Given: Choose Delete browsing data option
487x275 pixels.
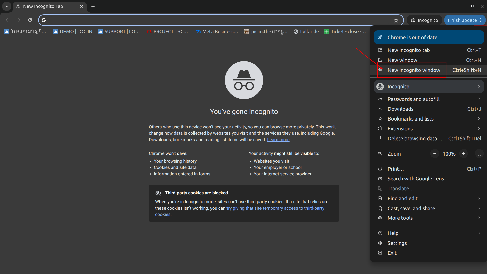Looking at the screenshot, I should pos(414,139).
